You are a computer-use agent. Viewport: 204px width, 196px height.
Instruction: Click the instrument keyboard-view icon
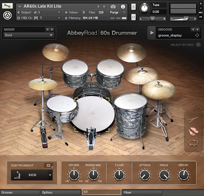(x=49, y=165)
